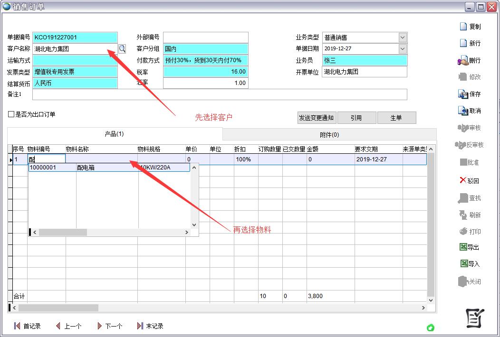Click the 发送变更通知 button
The width and height of the screenshot is (500, 337).
click(x=316, y=118)
